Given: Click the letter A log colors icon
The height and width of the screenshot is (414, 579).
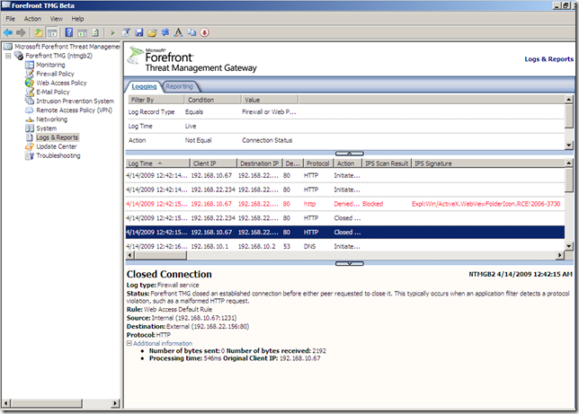Looking at the screenshot, I should (x=178, y=32).
